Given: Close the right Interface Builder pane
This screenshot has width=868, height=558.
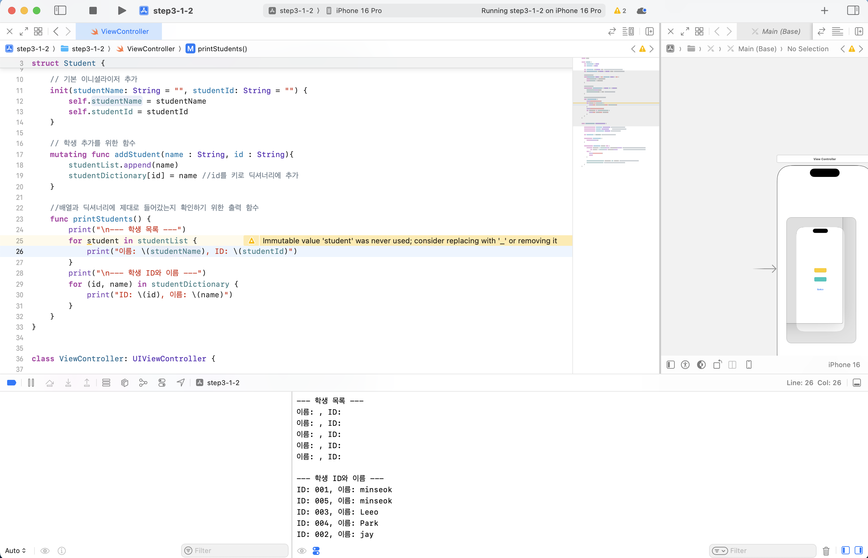Looking at the screenshot, I should tap(671, 32).
